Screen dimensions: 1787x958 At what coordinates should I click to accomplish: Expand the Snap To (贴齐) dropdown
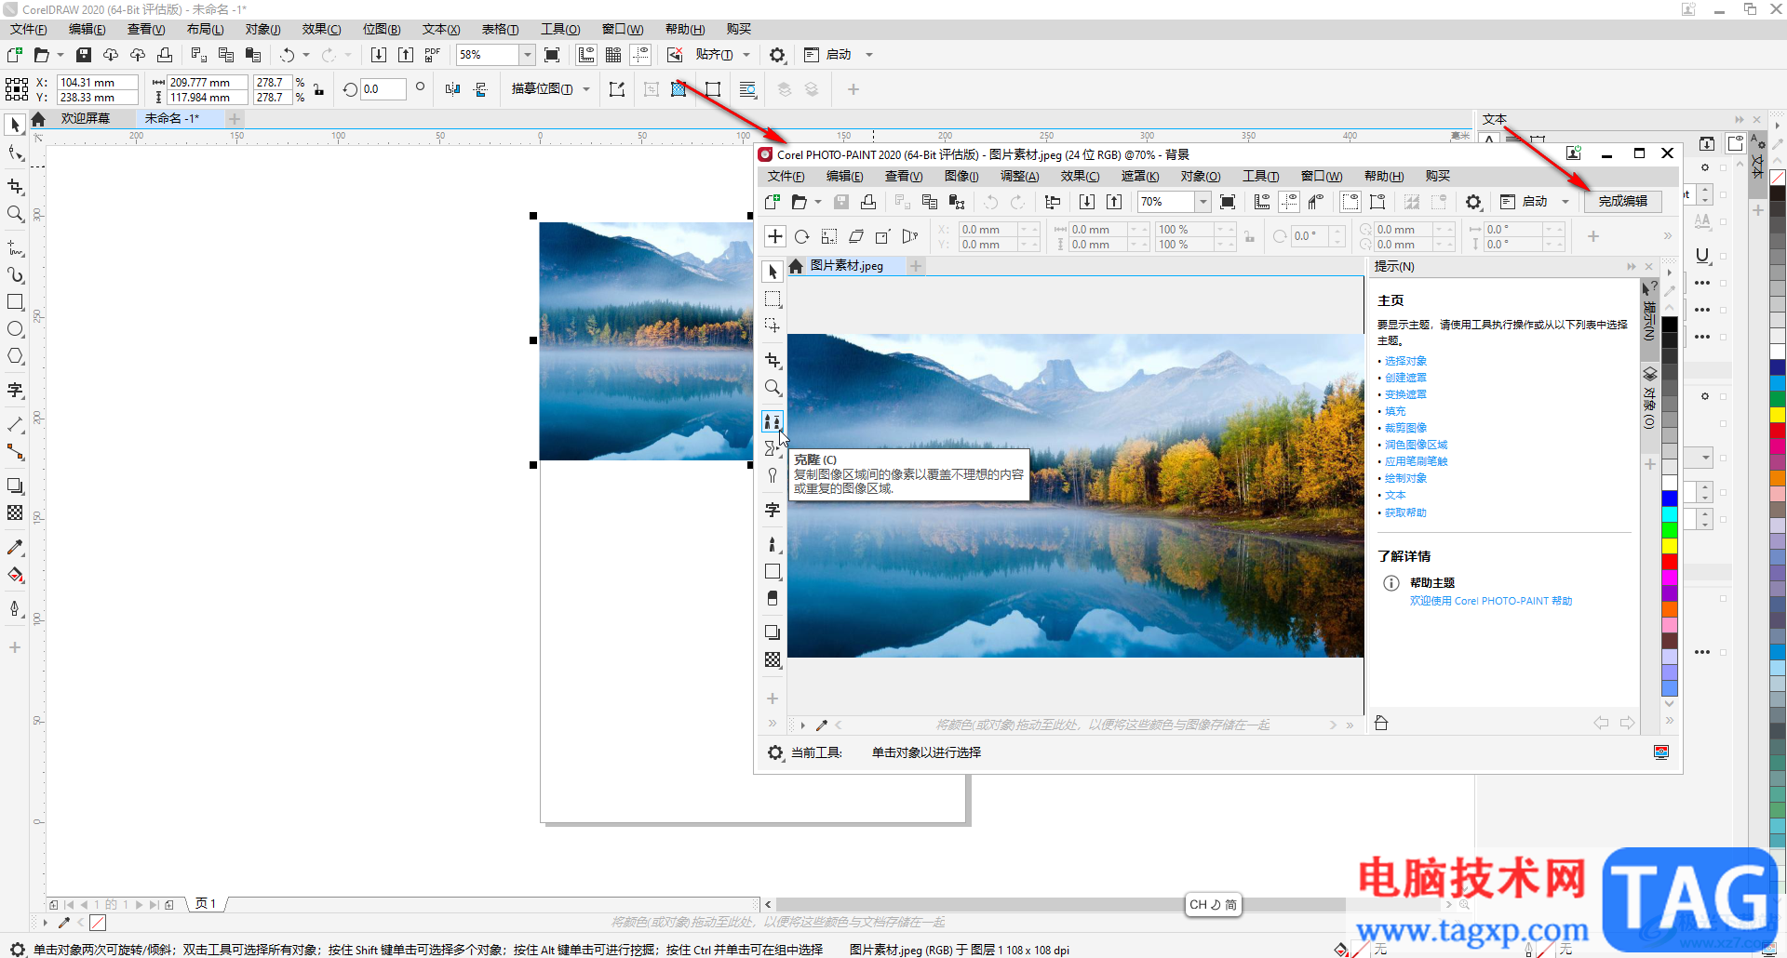746,55
